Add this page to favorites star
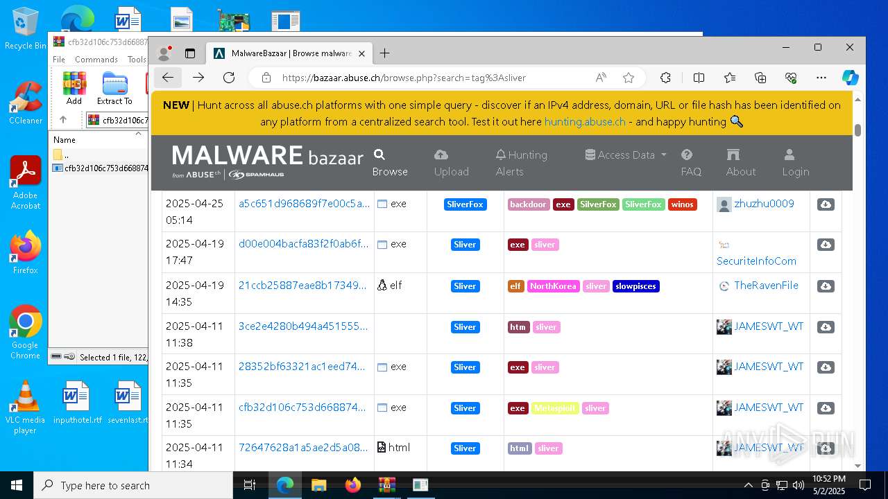This screenshot has width=888, height=499. [x=629, y=78]
